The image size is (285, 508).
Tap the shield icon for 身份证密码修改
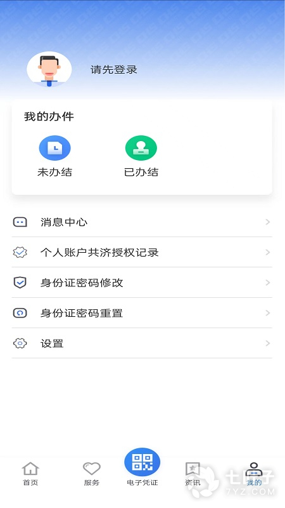tap(20, 283)
